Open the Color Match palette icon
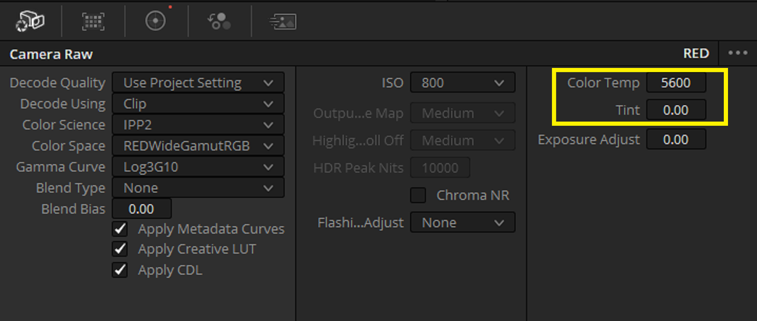Screen dimensions: 757x321 93,21
